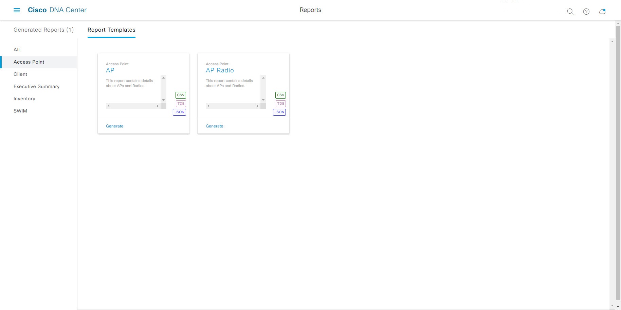Click 'Access Point' label above AP title
Screen dimensions: 621x310
pos(117,64)
